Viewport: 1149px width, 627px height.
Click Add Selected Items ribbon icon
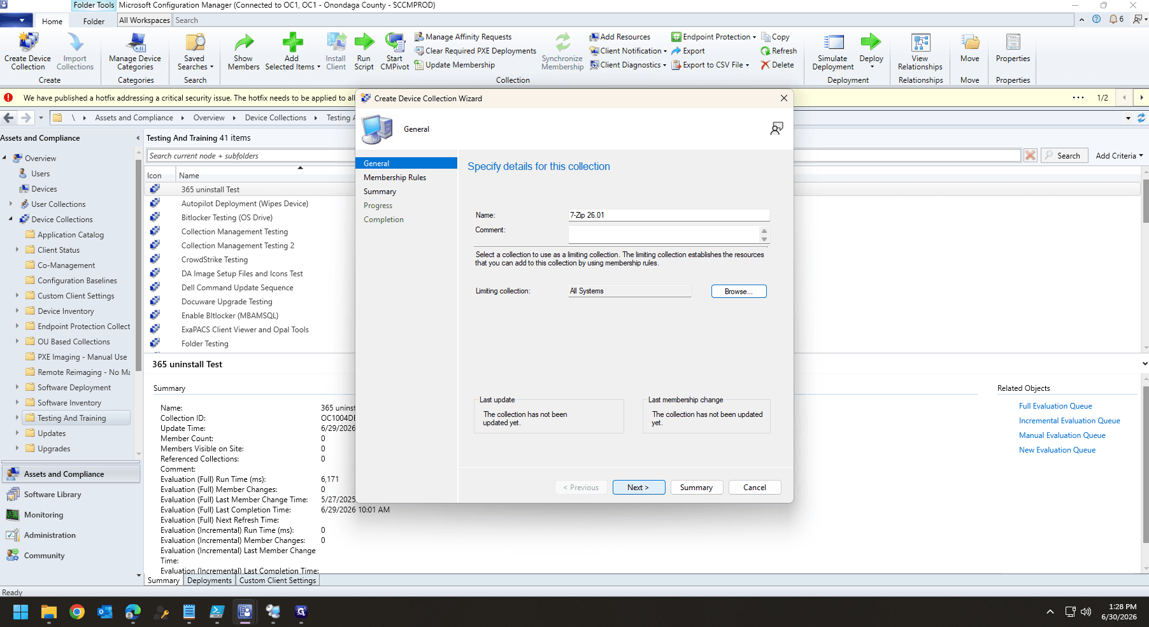tap(292, 52)
